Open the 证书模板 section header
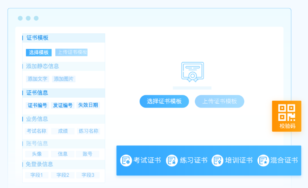The height and width of the screenshot is (188, 308). 37,38
